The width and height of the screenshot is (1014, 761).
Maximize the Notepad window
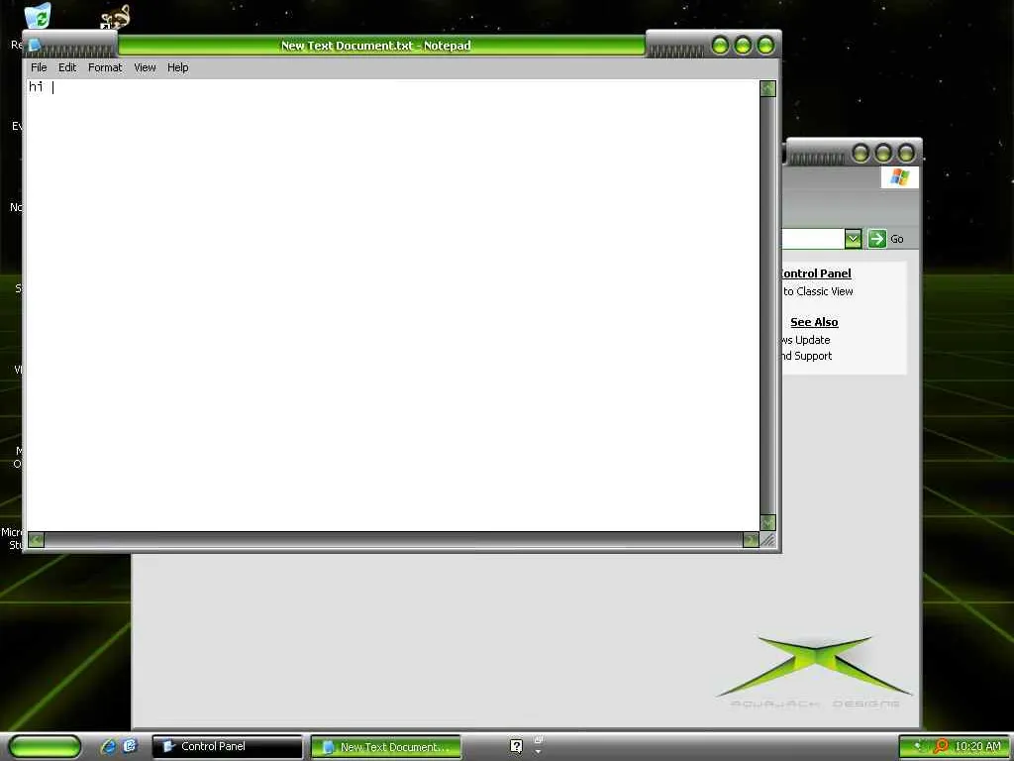pyautogui.click(x=743, y=46)
